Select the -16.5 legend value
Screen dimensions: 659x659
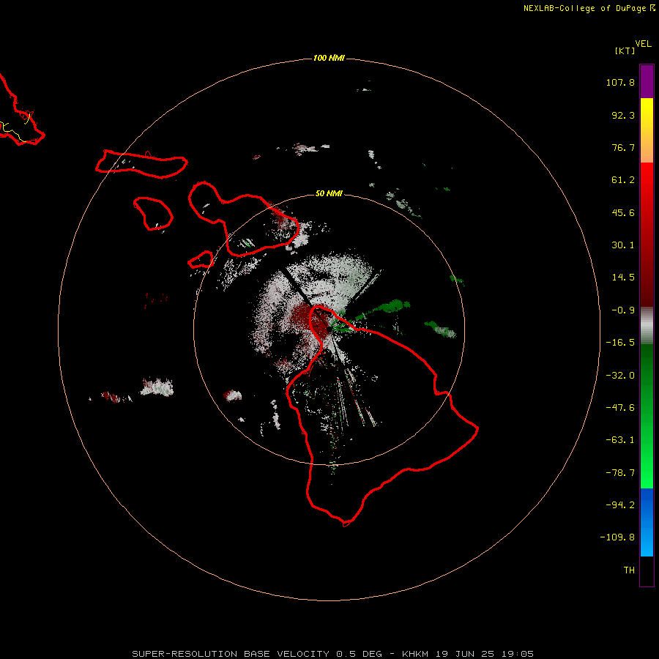pyautogui.click(x=620, y=343)
